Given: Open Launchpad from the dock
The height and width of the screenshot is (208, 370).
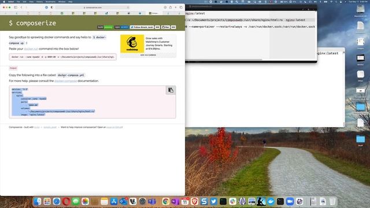Looking at the screenshot, I should click(x=47, y=202).
